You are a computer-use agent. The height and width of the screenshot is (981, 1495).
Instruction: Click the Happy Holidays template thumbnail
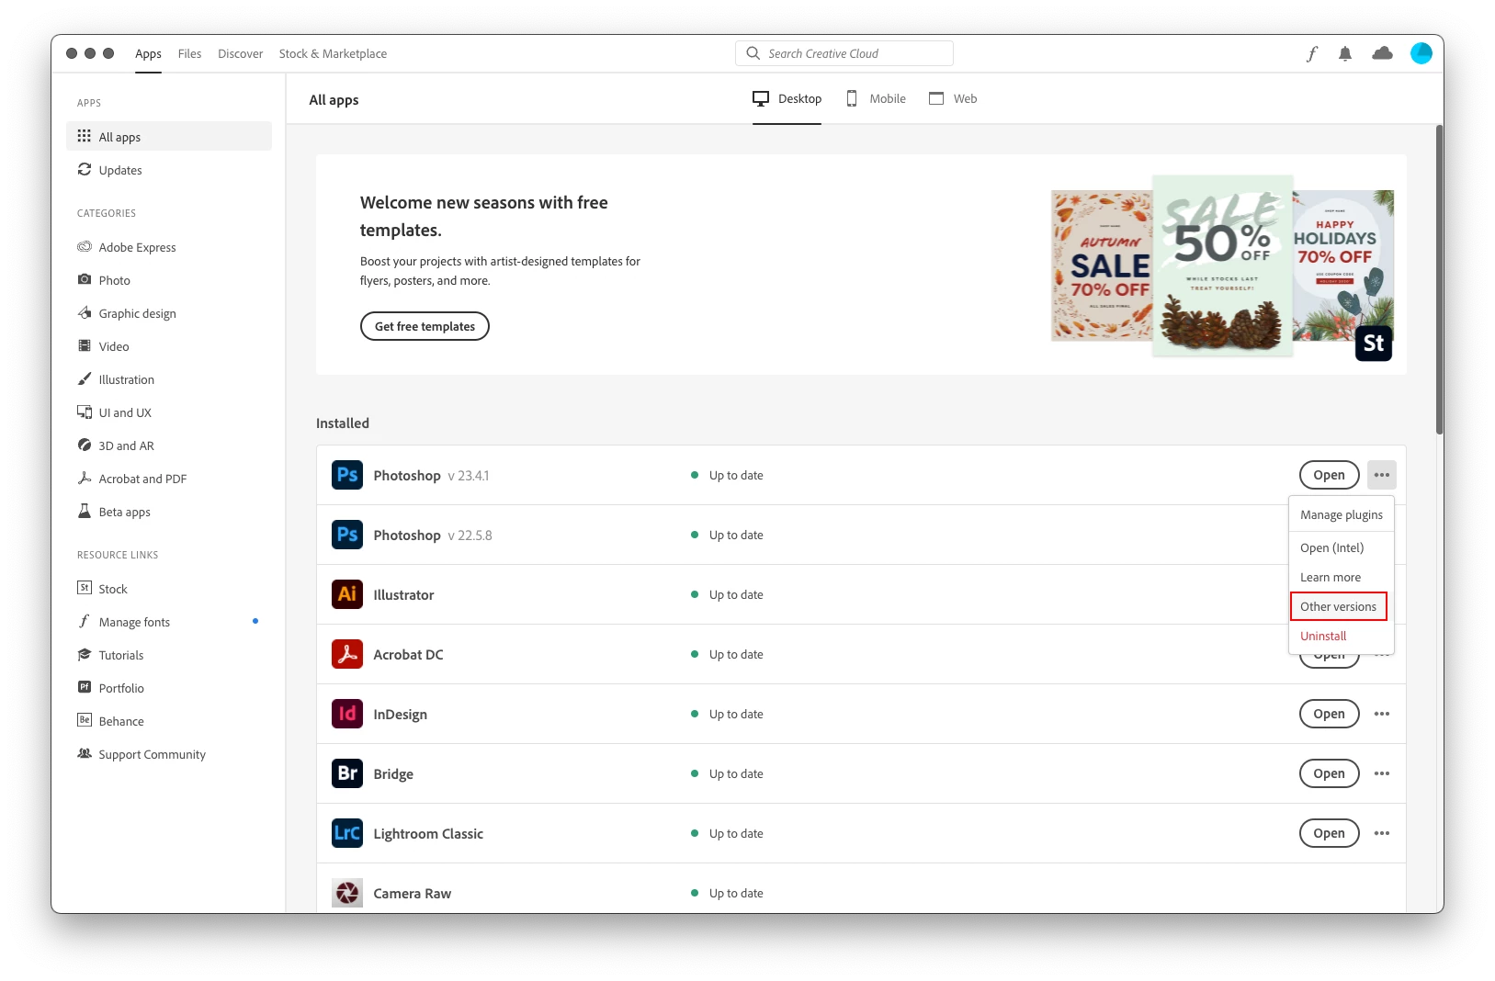1343,265
